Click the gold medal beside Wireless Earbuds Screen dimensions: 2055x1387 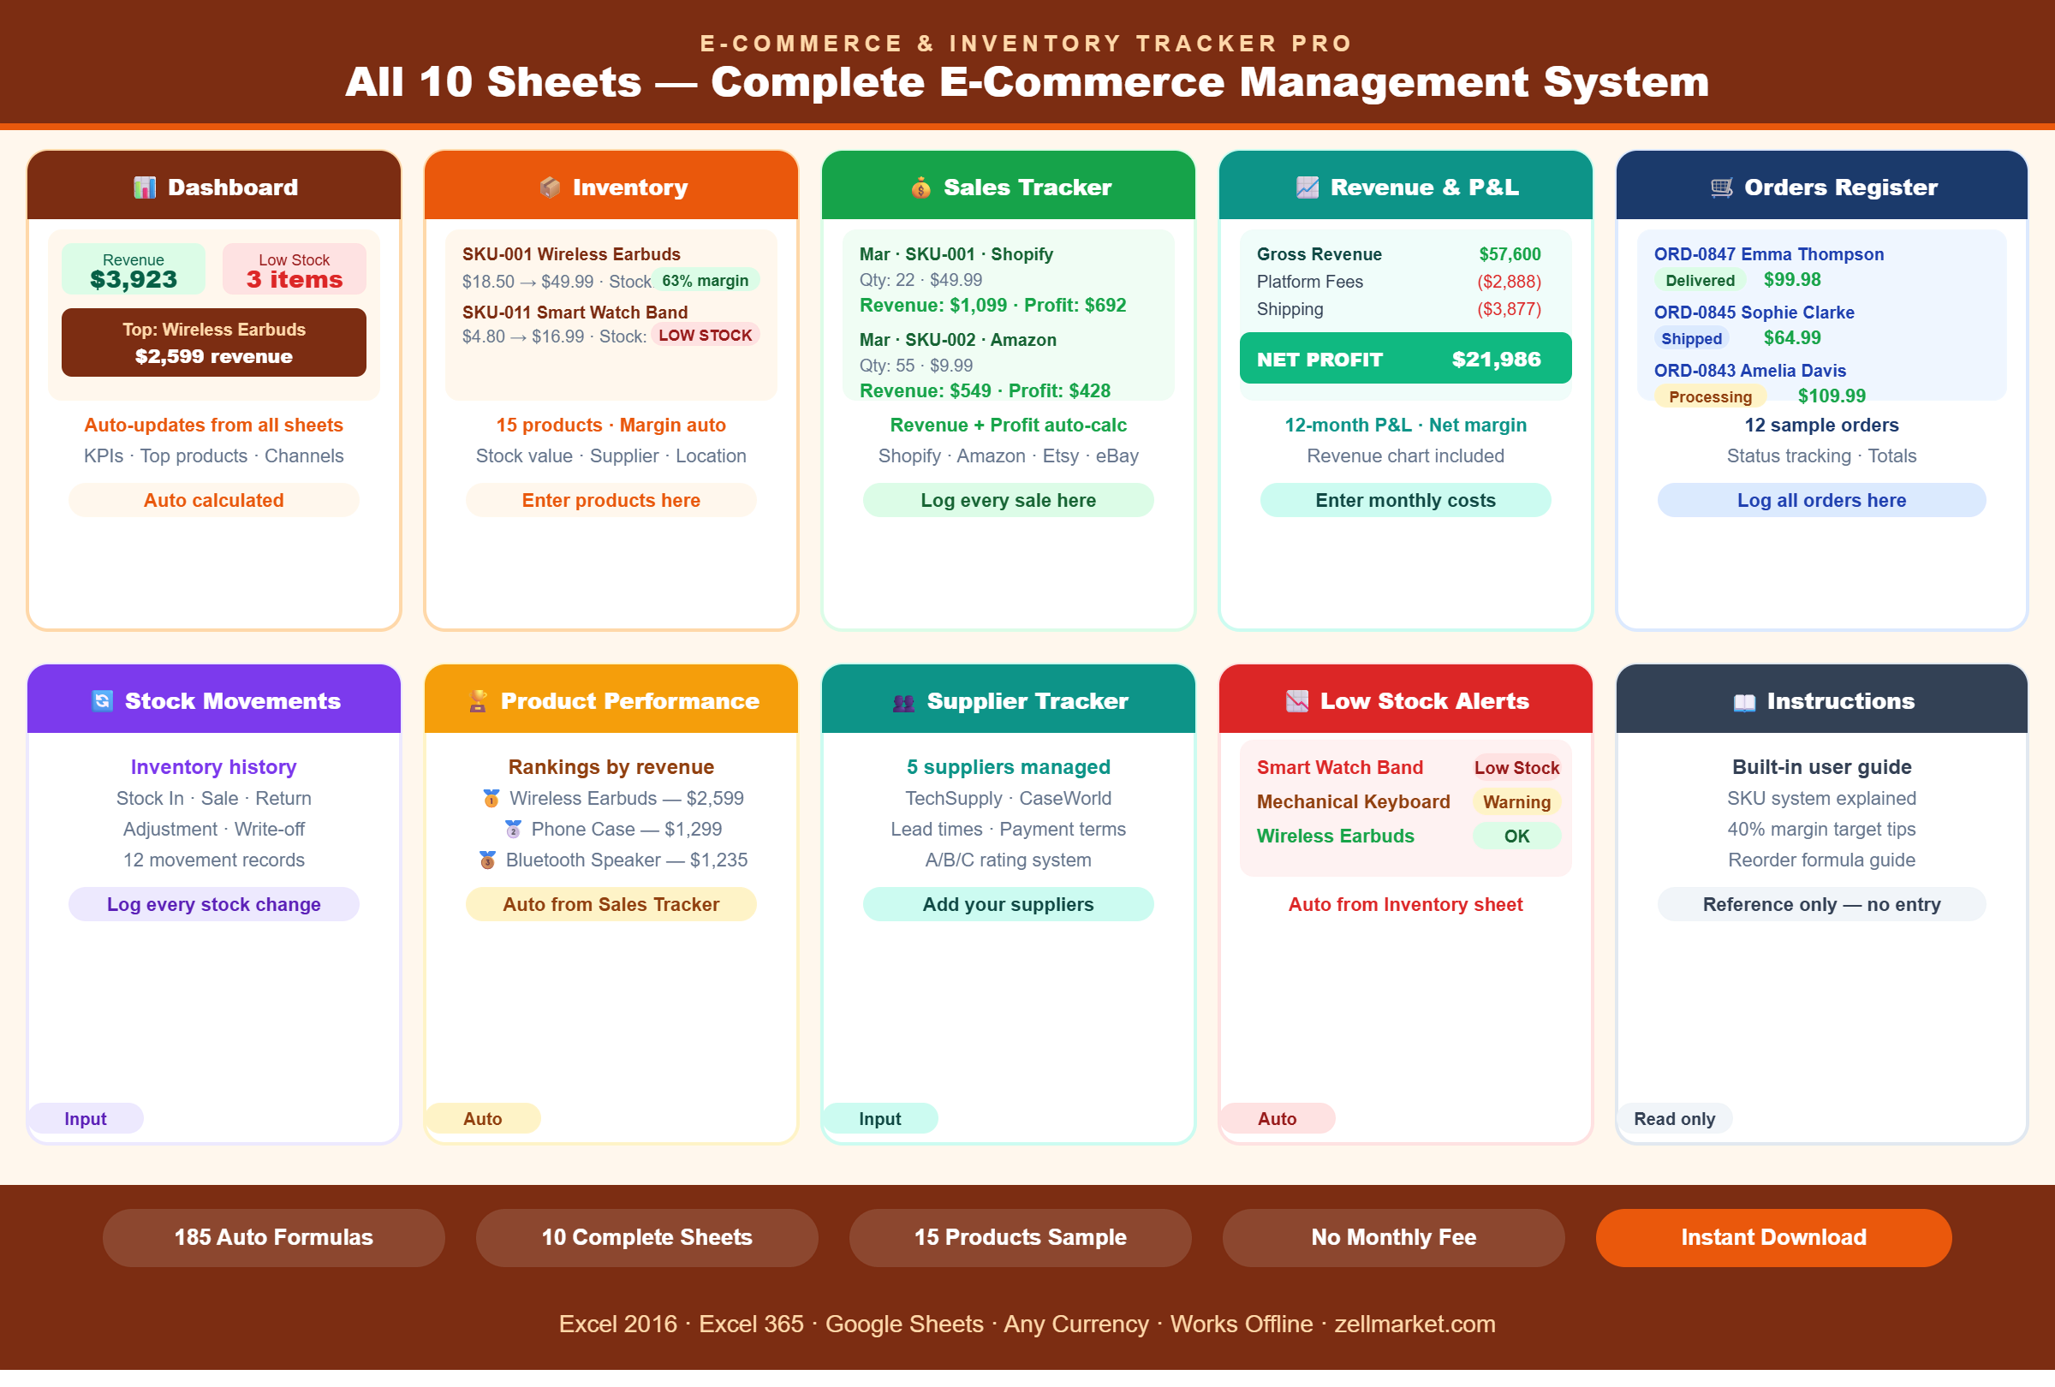[x=491, y=798]
